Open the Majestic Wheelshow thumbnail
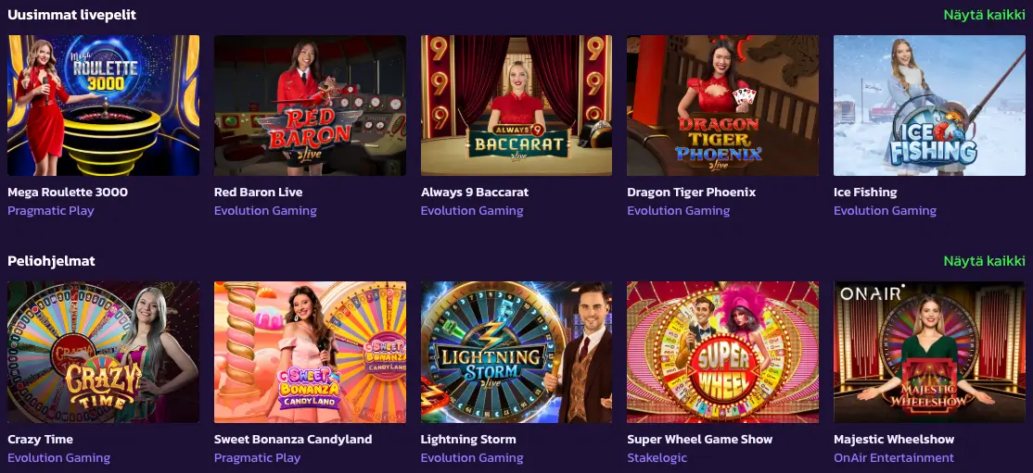Screen dimensions: 1033x473 click(929, 352)
